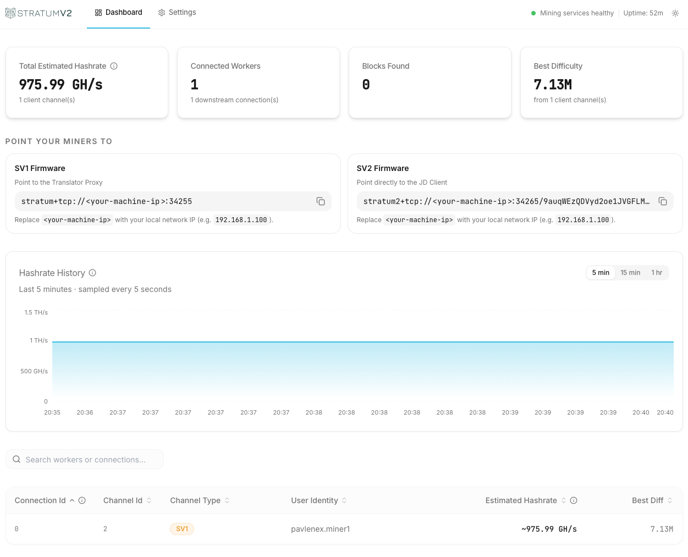Open the Hashrate History info tooltip
The width and height of the screenshot is (688, 557).
coord(92,273)
